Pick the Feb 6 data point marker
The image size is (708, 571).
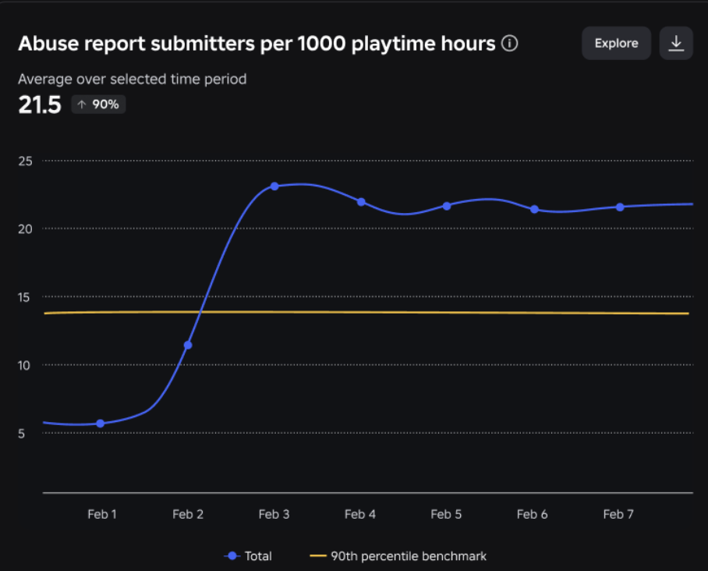(534, 209)
